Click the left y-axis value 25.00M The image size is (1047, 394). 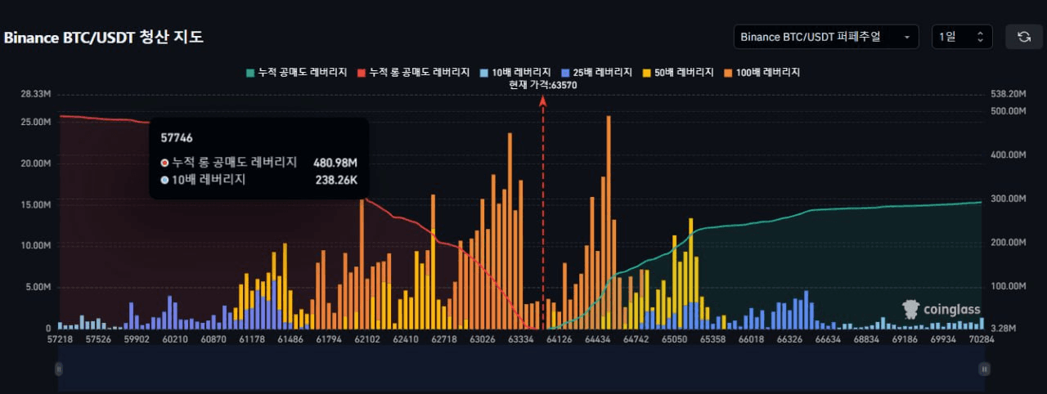(35, 122)
